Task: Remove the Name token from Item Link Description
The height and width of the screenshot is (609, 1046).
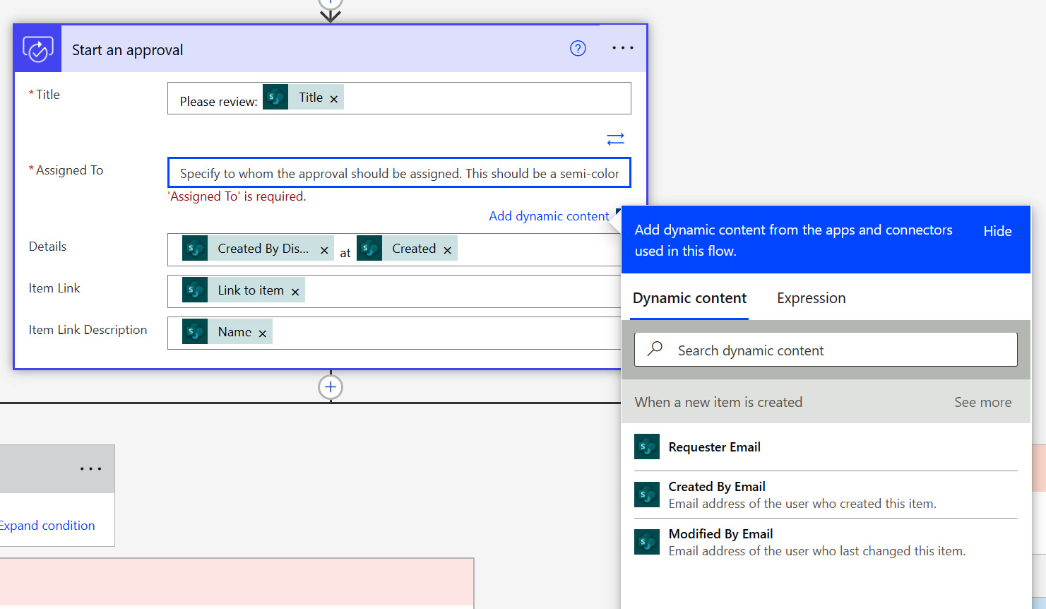Action: click(x=262, y=333)
